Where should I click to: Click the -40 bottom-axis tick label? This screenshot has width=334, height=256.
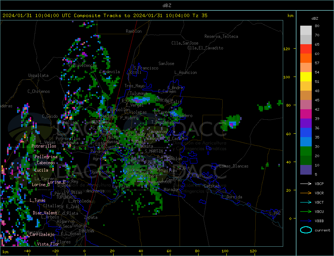click(x=27, y=251)
